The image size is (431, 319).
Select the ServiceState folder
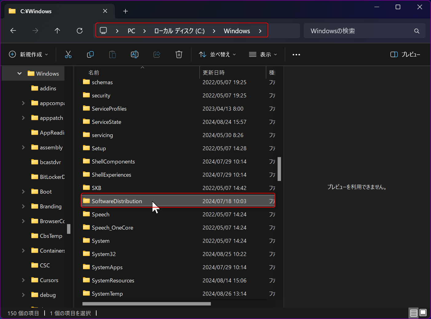pyautogui.click(x=178, y=122)
